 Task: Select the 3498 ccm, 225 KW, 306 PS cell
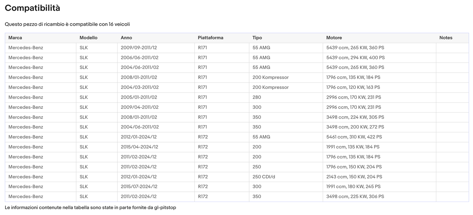tap(355, 197)
